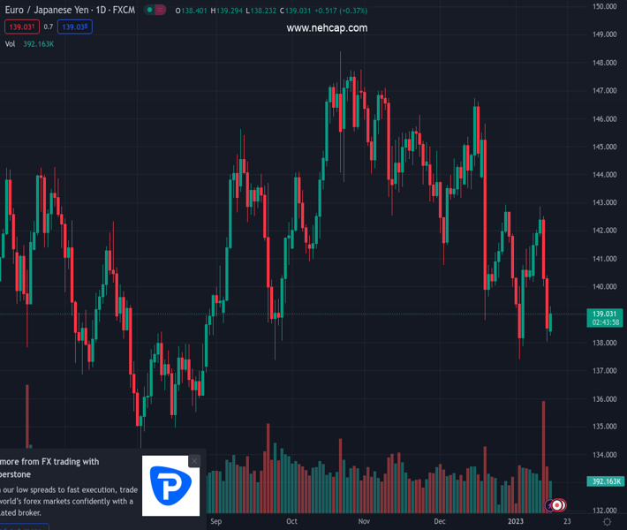
Task: Click the spread value 0.7
Action: coord(49,27)
